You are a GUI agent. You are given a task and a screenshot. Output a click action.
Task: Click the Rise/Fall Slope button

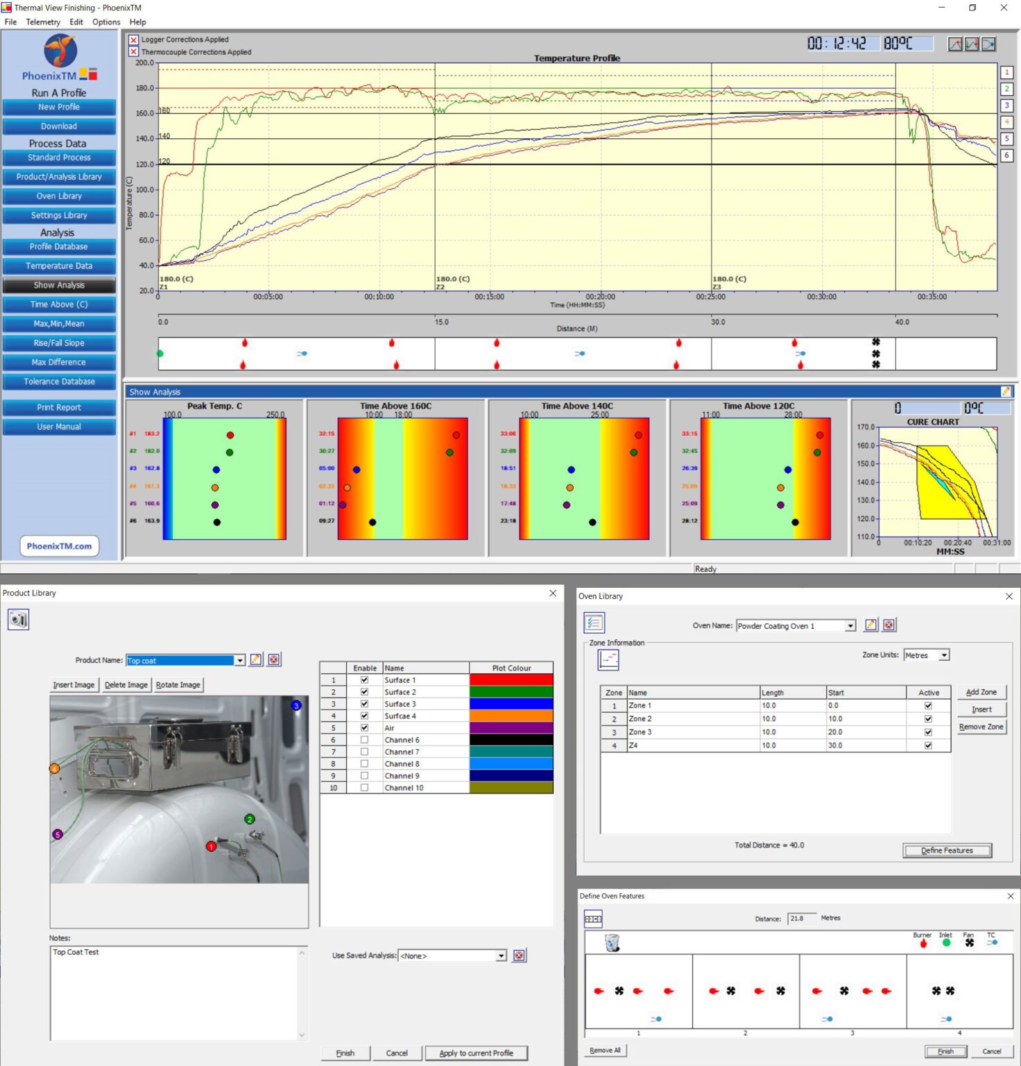59,343
